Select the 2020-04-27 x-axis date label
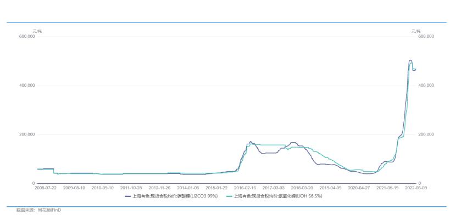This screenshot has width=456, height=220. [359, 188]
